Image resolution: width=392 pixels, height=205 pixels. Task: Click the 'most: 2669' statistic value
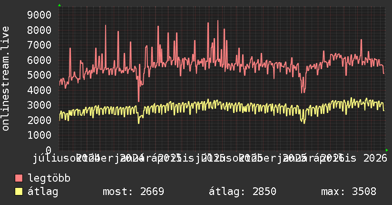point(134,192)
